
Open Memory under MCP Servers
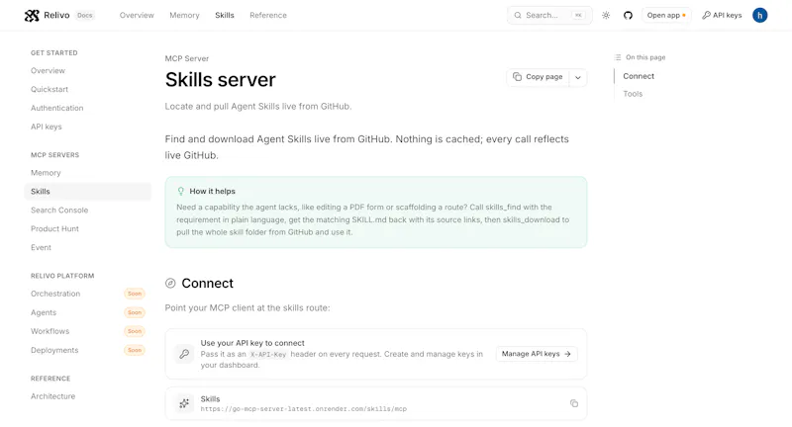click(46, 173)
